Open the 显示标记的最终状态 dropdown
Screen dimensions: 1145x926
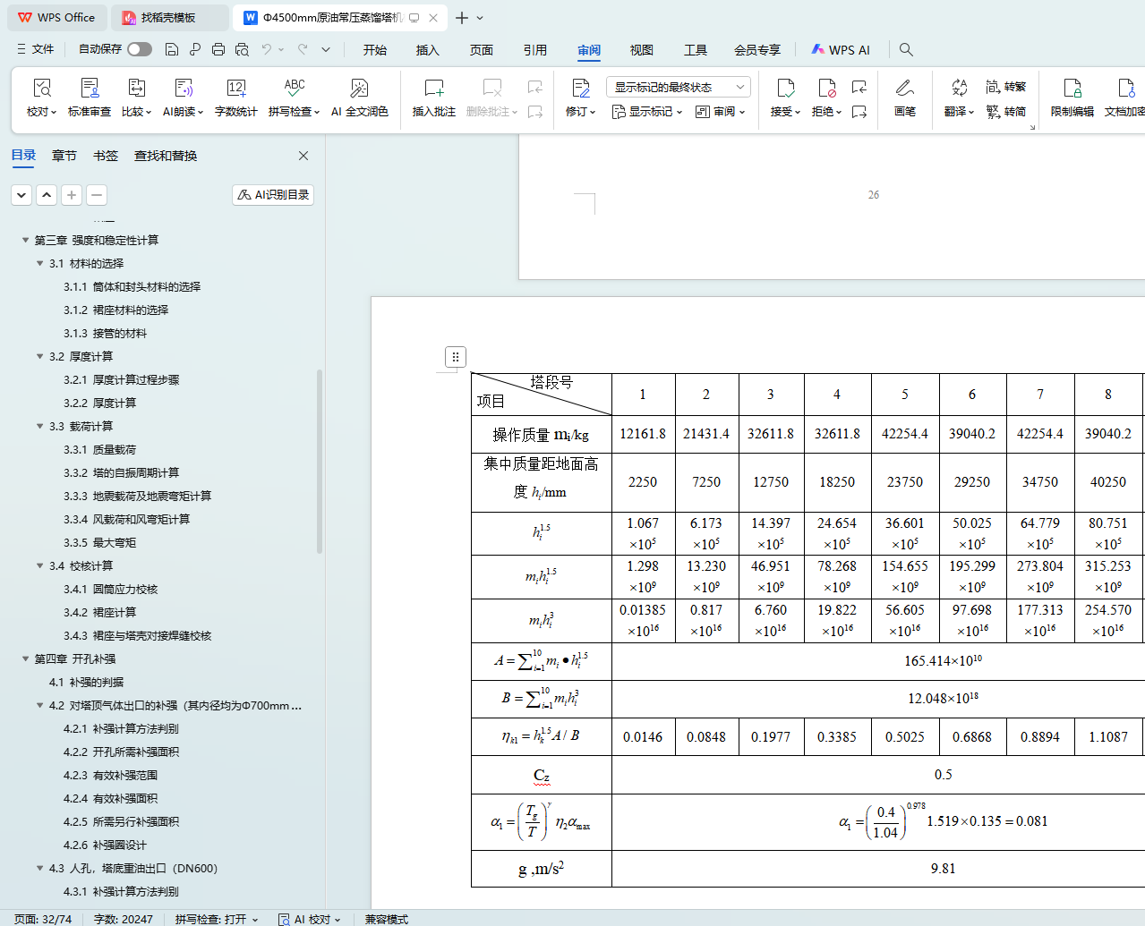(x=678, y=87)
